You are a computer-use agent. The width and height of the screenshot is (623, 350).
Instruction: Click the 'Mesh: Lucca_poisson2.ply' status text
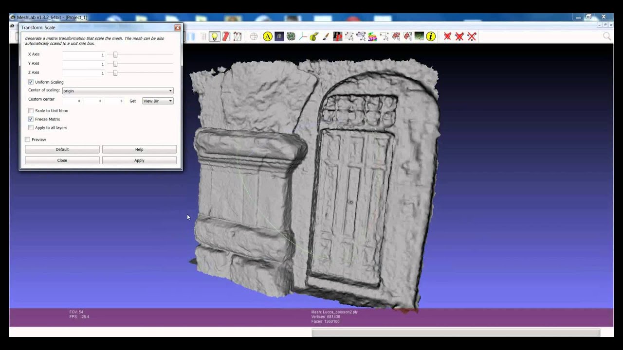pyautogui.click(x=334, y=312)
